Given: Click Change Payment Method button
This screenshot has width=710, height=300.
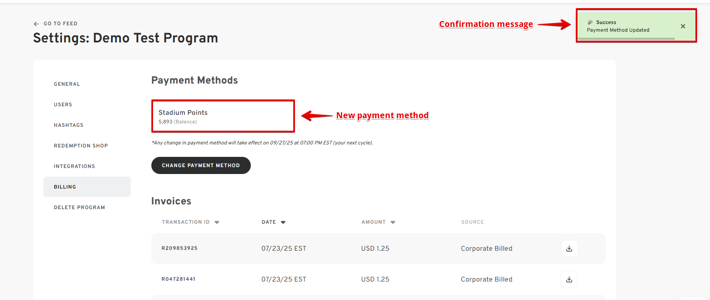Looking at the screenshot, I should click(x=201, y=165).
